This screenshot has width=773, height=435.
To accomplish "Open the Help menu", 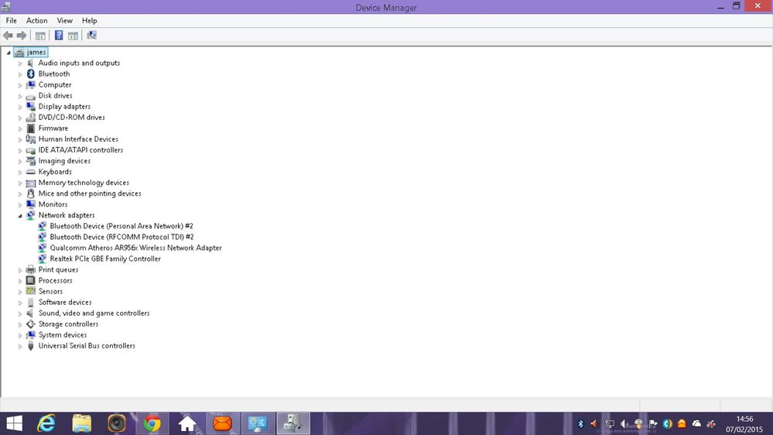I will click(x=89, y=21).
